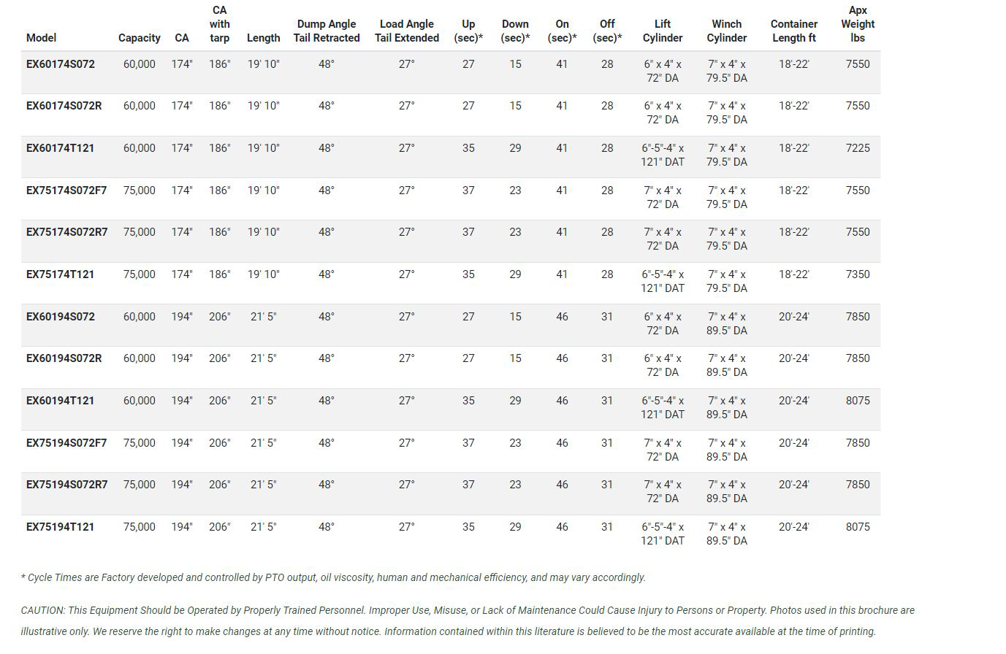Screen dimensions: 1006x654
Task: Click the Container Length ft header
Action: pos(794,31)
